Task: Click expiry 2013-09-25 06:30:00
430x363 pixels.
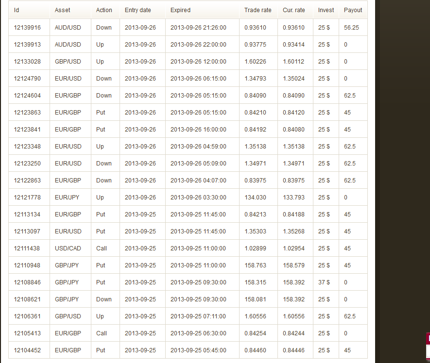Action: tap(198, 333)
